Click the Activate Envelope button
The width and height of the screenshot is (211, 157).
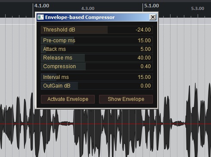tap(68, 99)
